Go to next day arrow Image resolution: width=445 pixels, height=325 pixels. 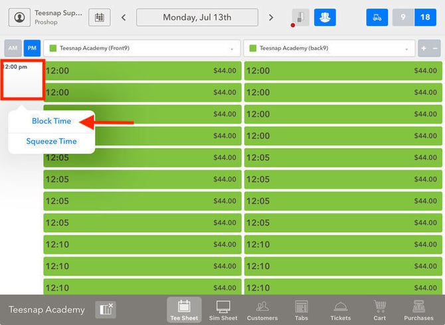(271, 18)
